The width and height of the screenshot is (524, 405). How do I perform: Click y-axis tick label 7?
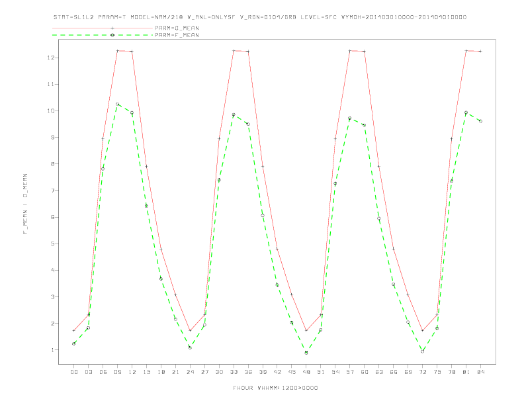point(53,191)
